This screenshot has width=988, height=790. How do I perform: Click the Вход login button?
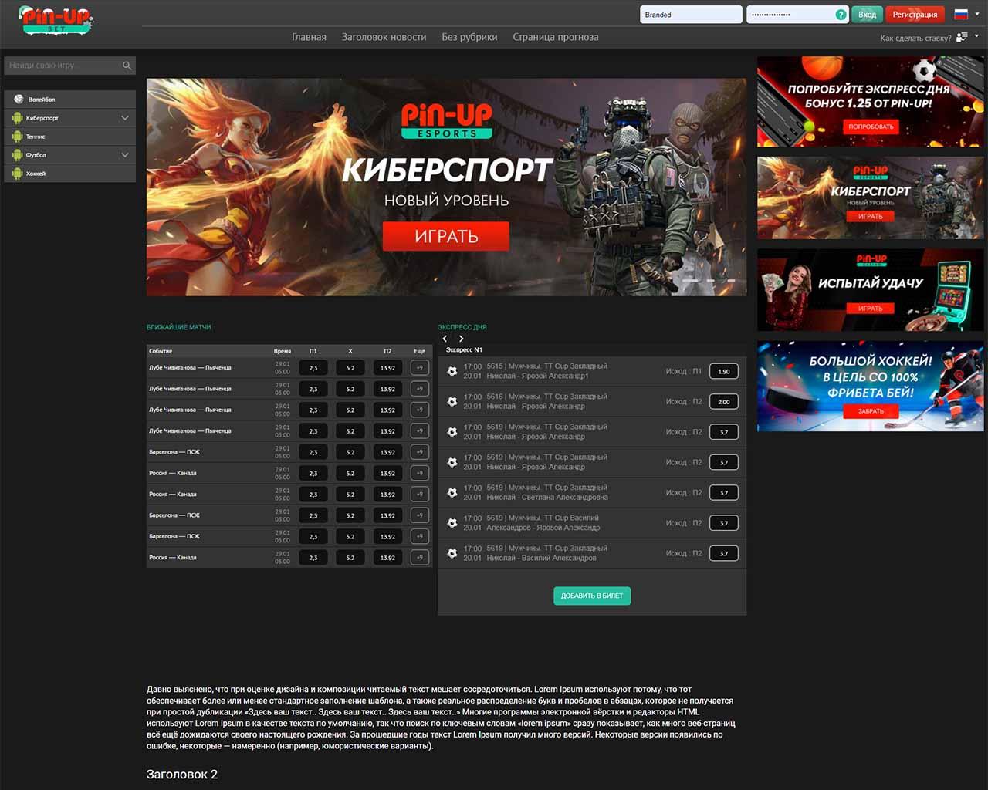click(867, 15)
